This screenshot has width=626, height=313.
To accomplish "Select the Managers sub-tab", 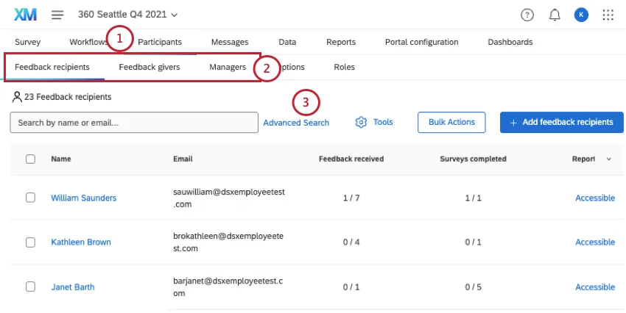I will (228, 67).
